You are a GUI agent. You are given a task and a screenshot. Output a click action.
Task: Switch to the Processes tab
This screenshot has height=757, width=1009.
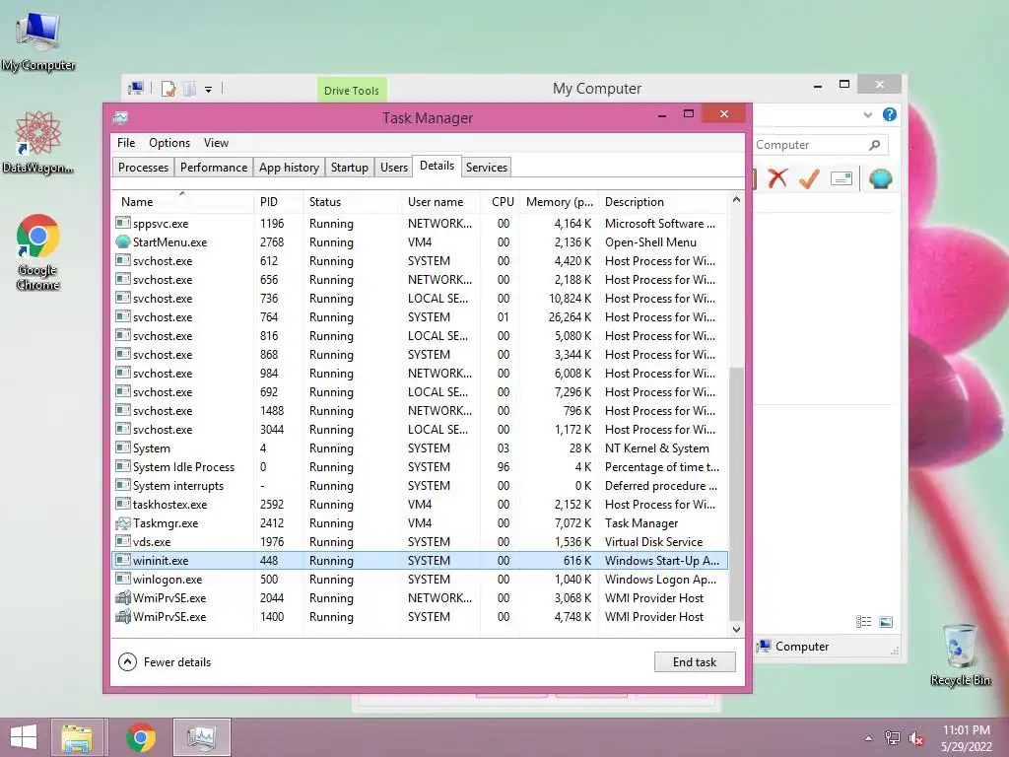point(143,168)
